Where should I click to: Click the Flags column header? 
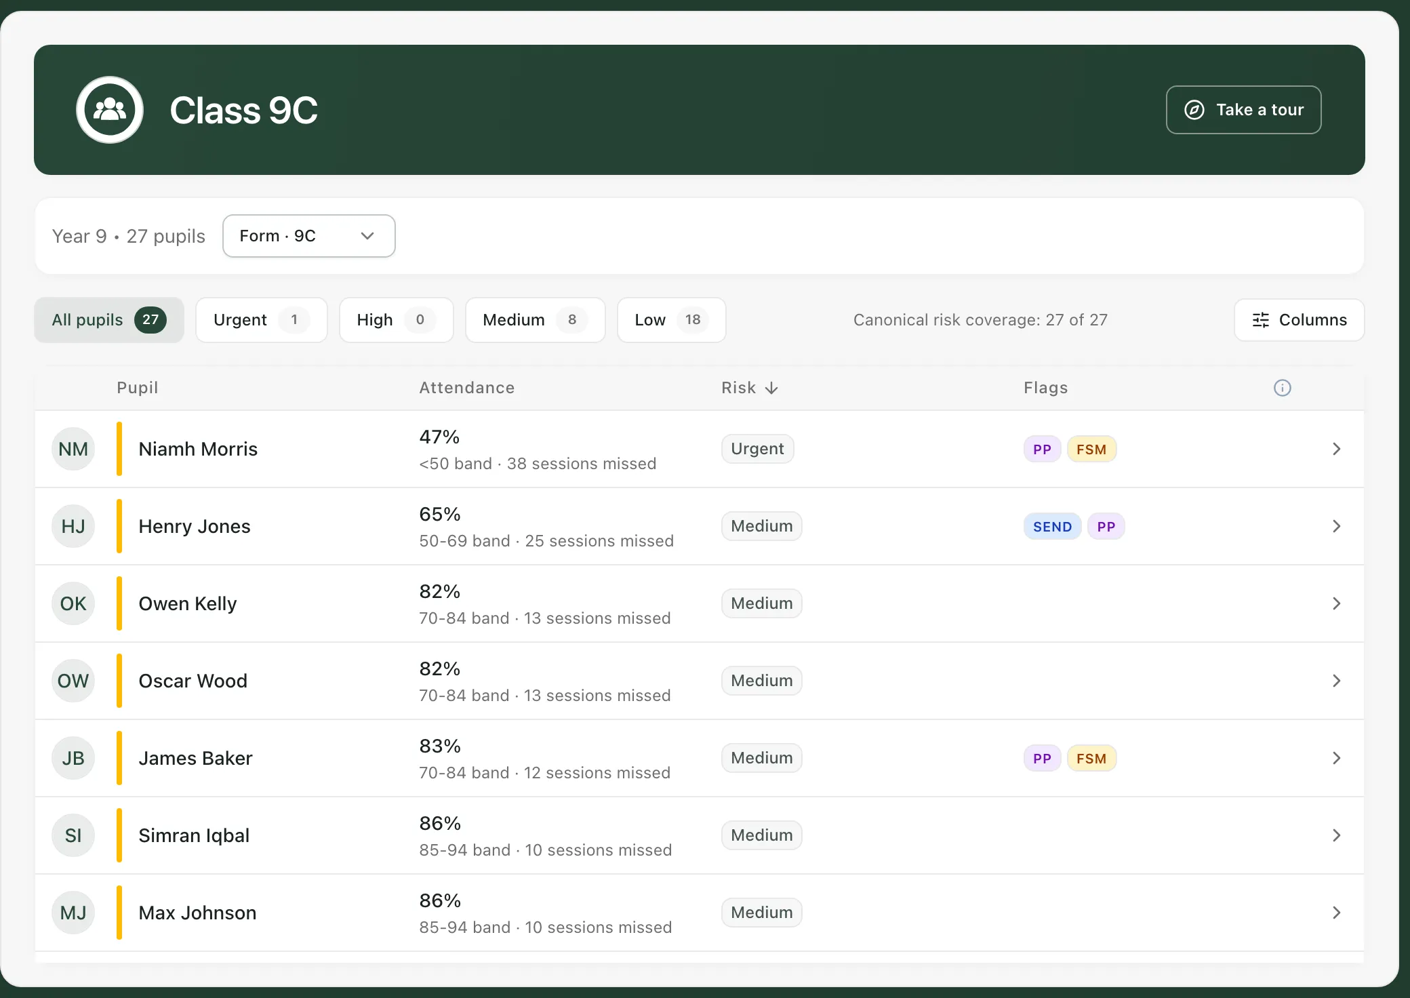pos(1046,388)
